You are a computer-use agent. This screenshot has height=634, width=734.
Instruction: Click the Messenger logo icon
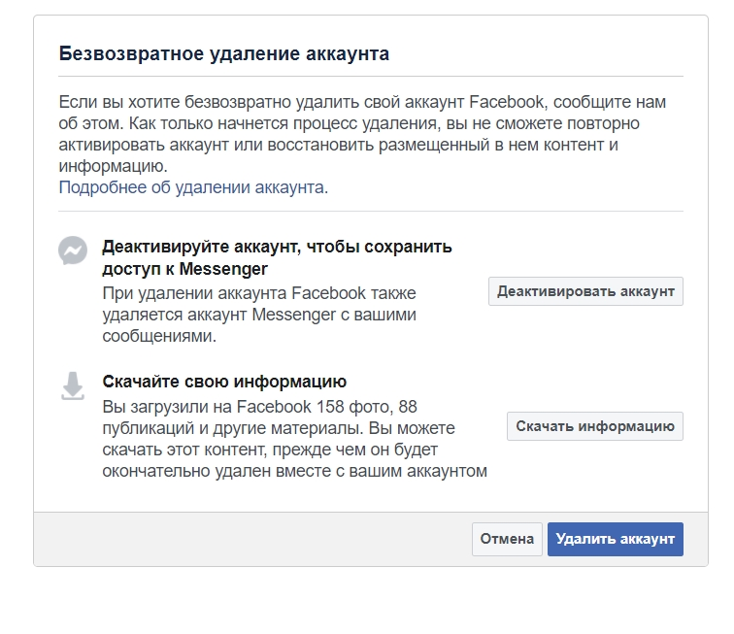pyautogui.click(x=73, y=250)
